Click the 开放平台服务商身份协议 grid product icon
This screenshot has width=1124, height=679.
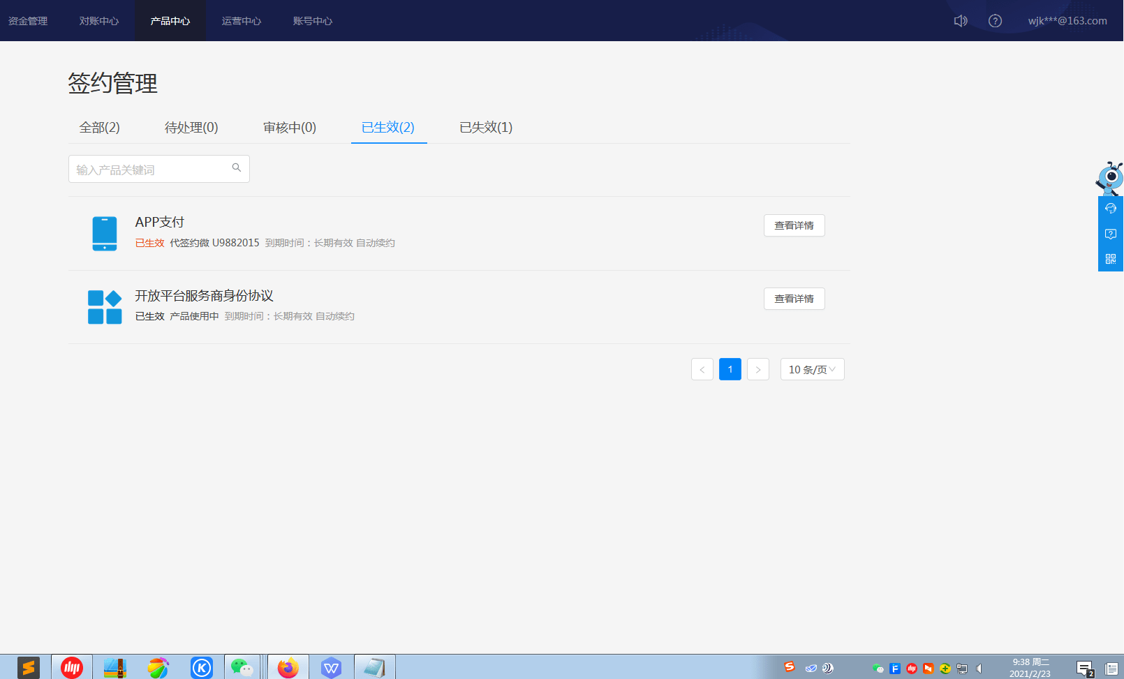(x=105, y=307)
